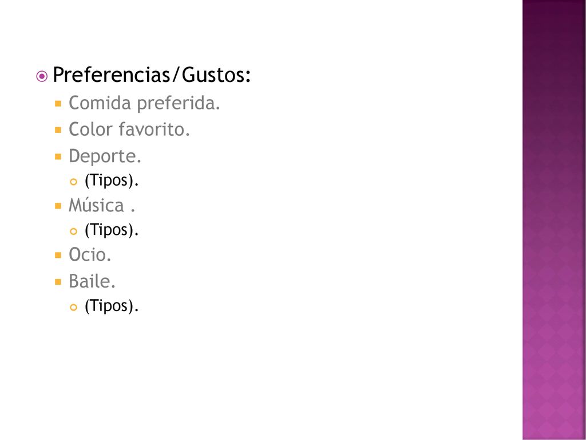This screenshot has height=440, width=586.
Task: Click the orange square bullet beside Deporte
Action: coord(58,157)
